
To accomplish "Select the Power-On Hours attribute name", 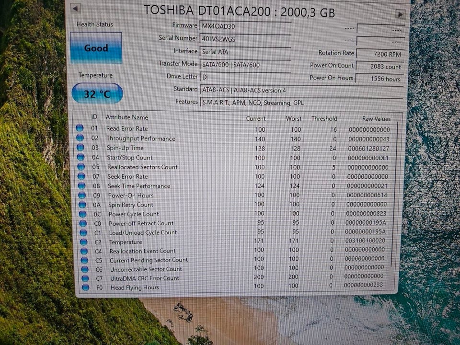I will click(131, 195).
